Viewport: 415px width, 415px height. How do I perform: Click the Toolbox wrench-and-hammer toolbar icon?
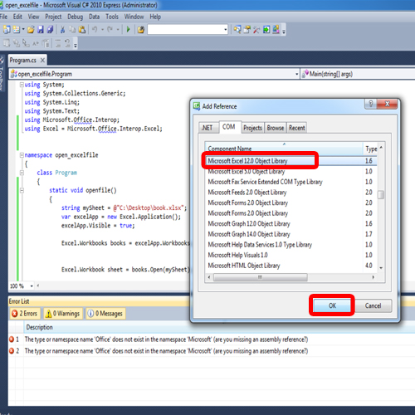pos(256,29)
